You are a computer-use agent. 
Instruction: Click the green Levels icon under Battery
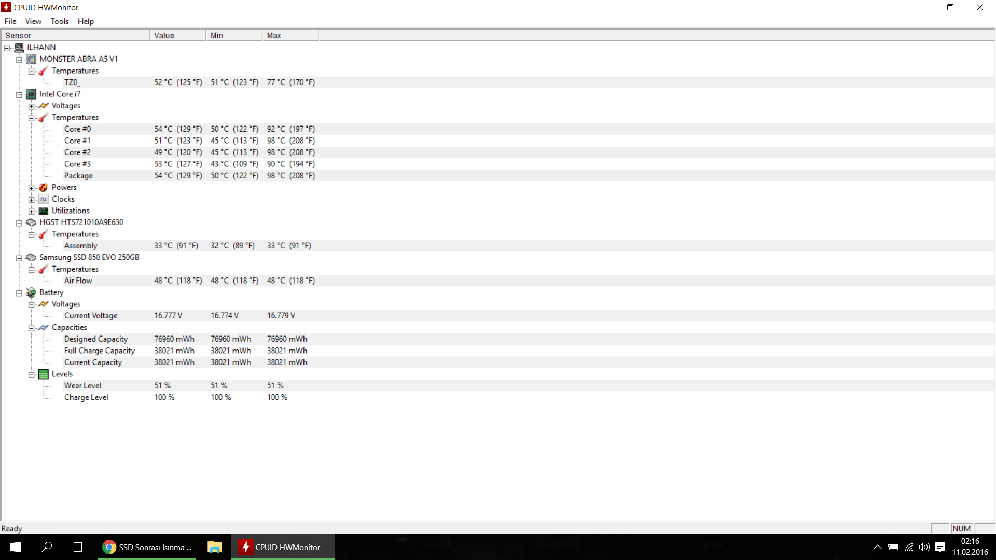44,374
